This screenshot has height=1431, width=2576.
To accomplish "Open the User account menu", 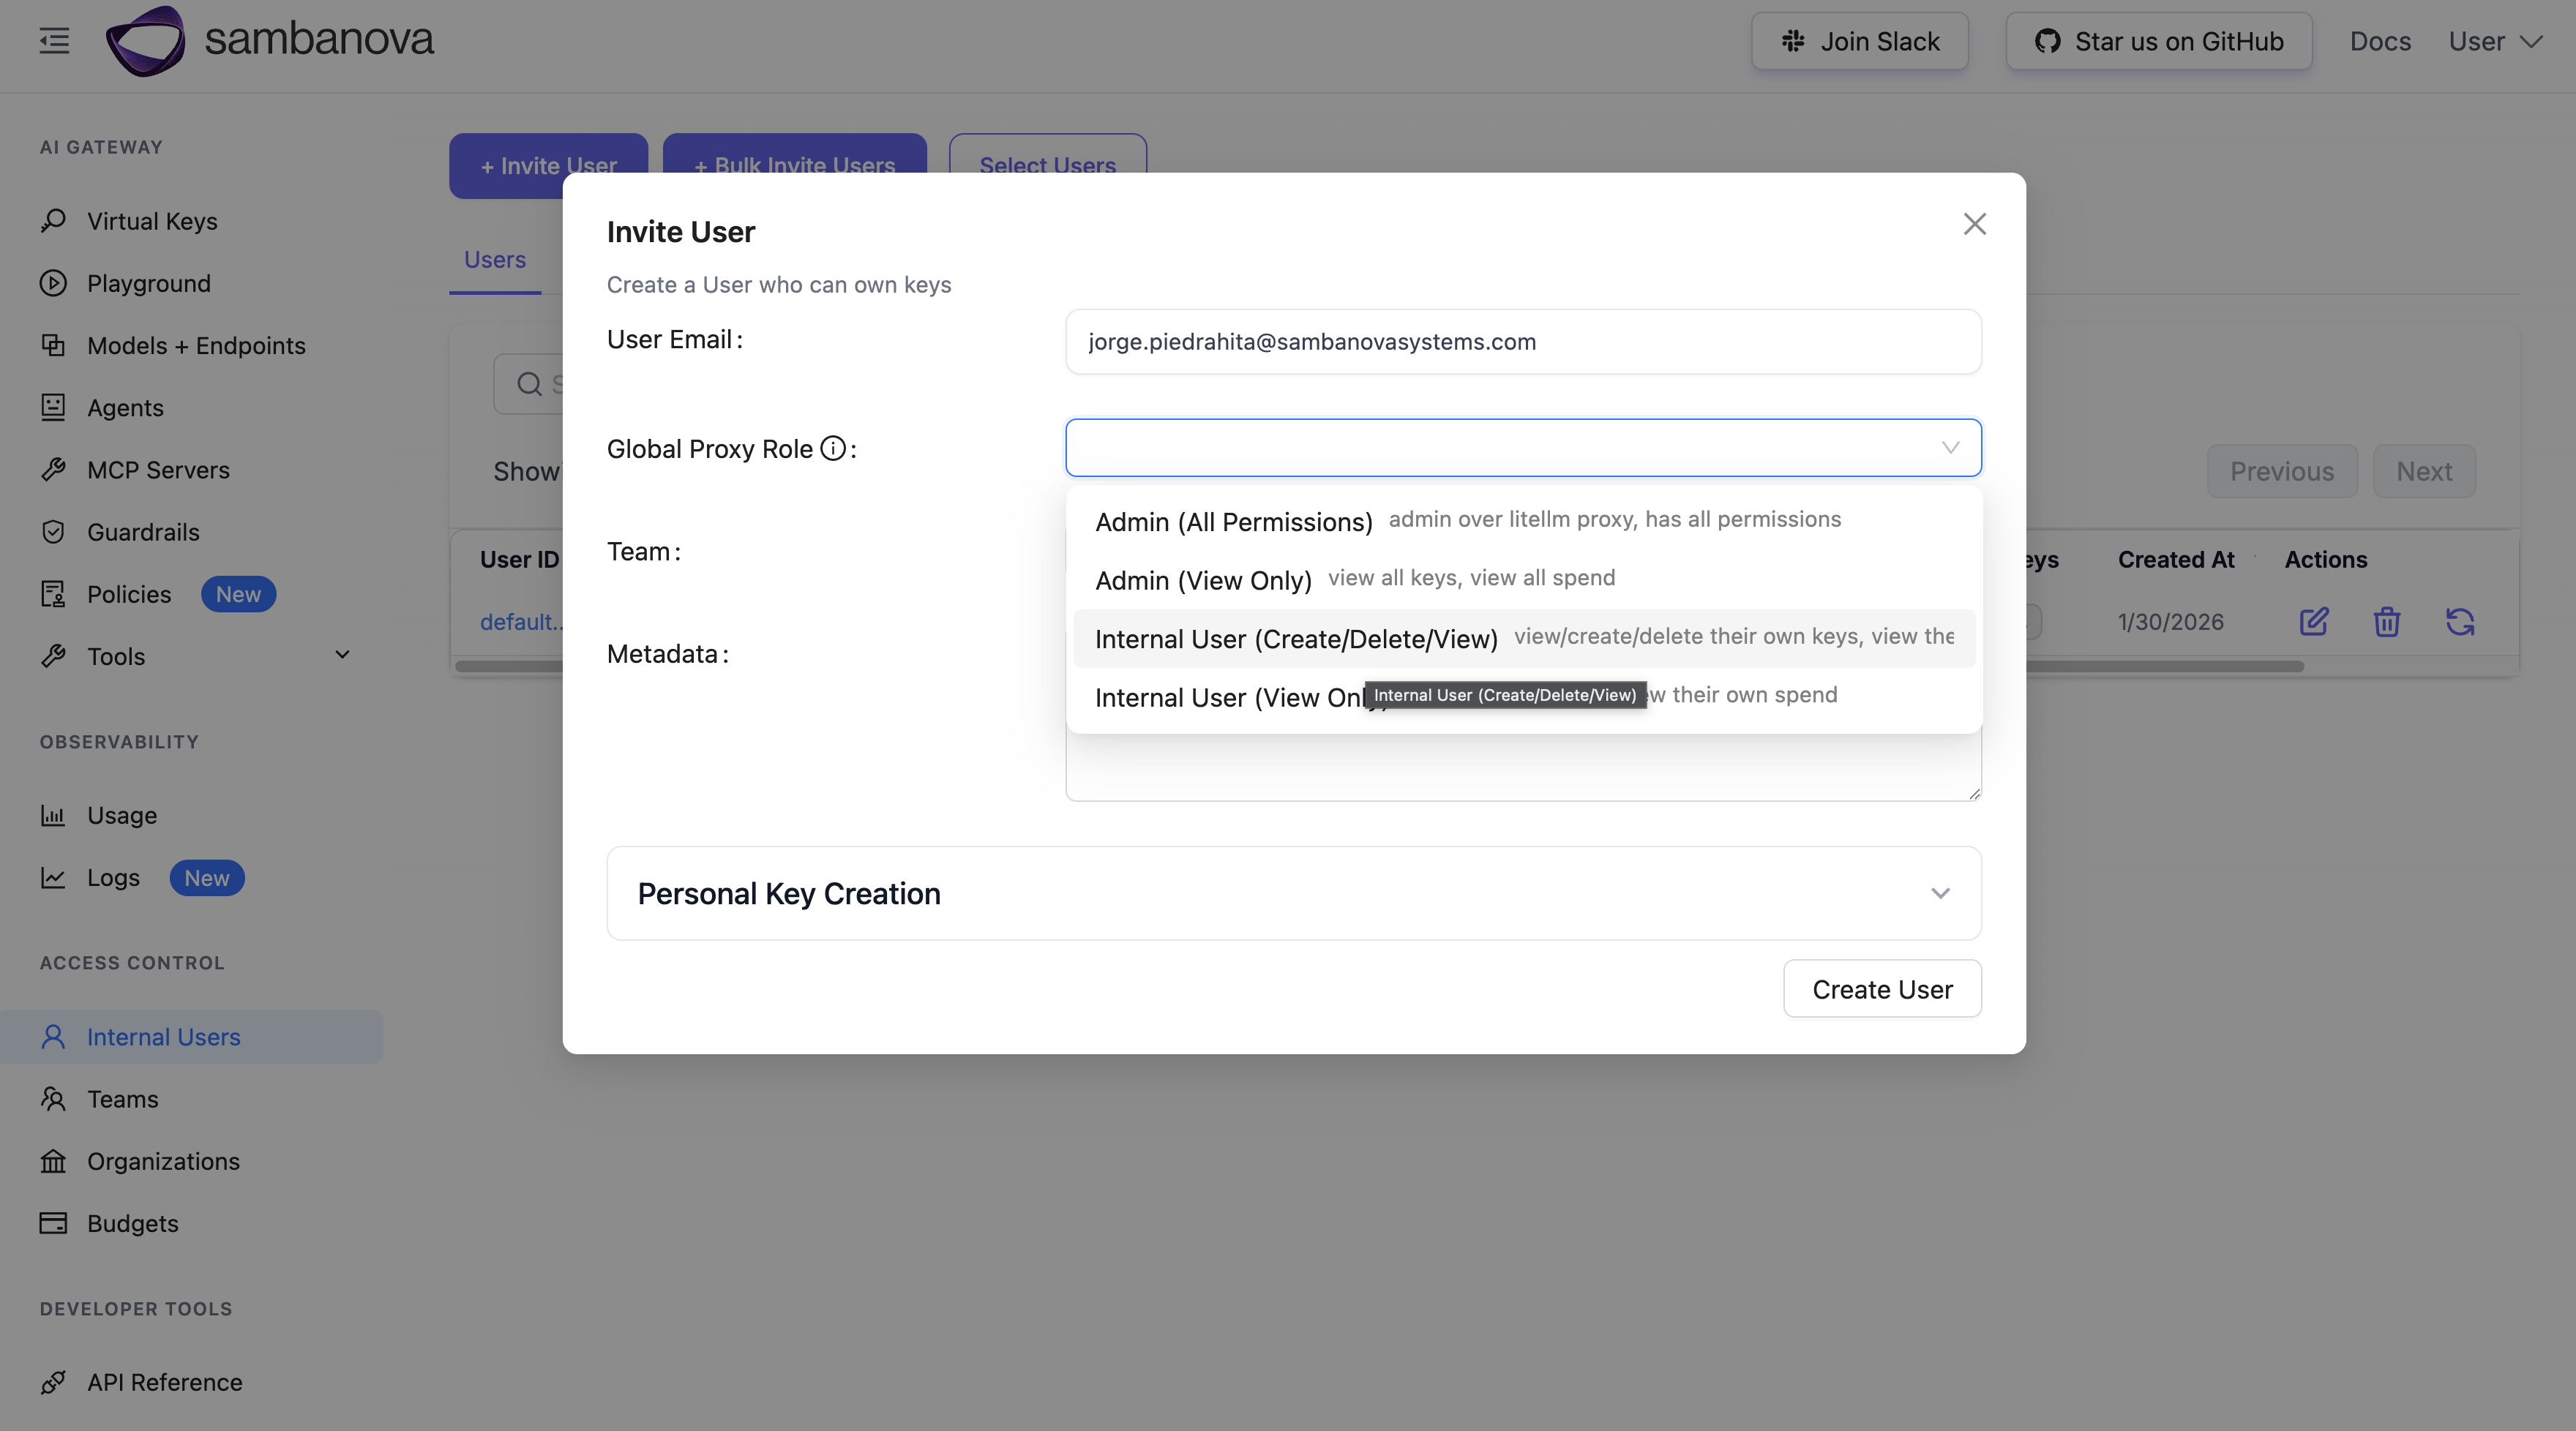I will 2496,41.
